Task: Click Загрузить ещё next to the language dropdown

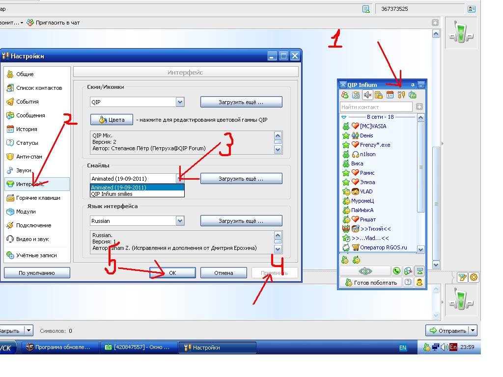Action: [241, 220]
